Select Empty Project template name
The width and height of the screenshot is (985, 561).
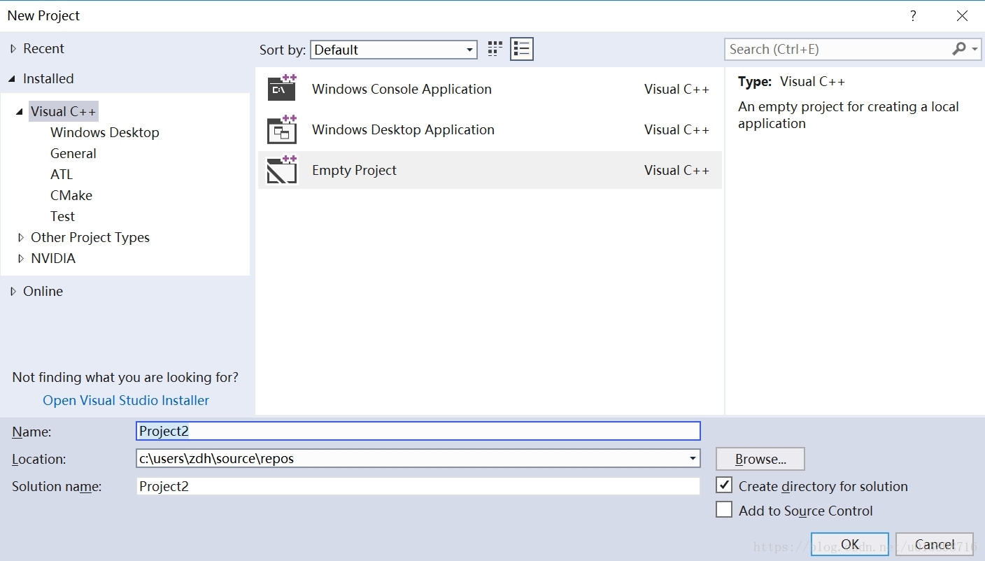(354, 170)
